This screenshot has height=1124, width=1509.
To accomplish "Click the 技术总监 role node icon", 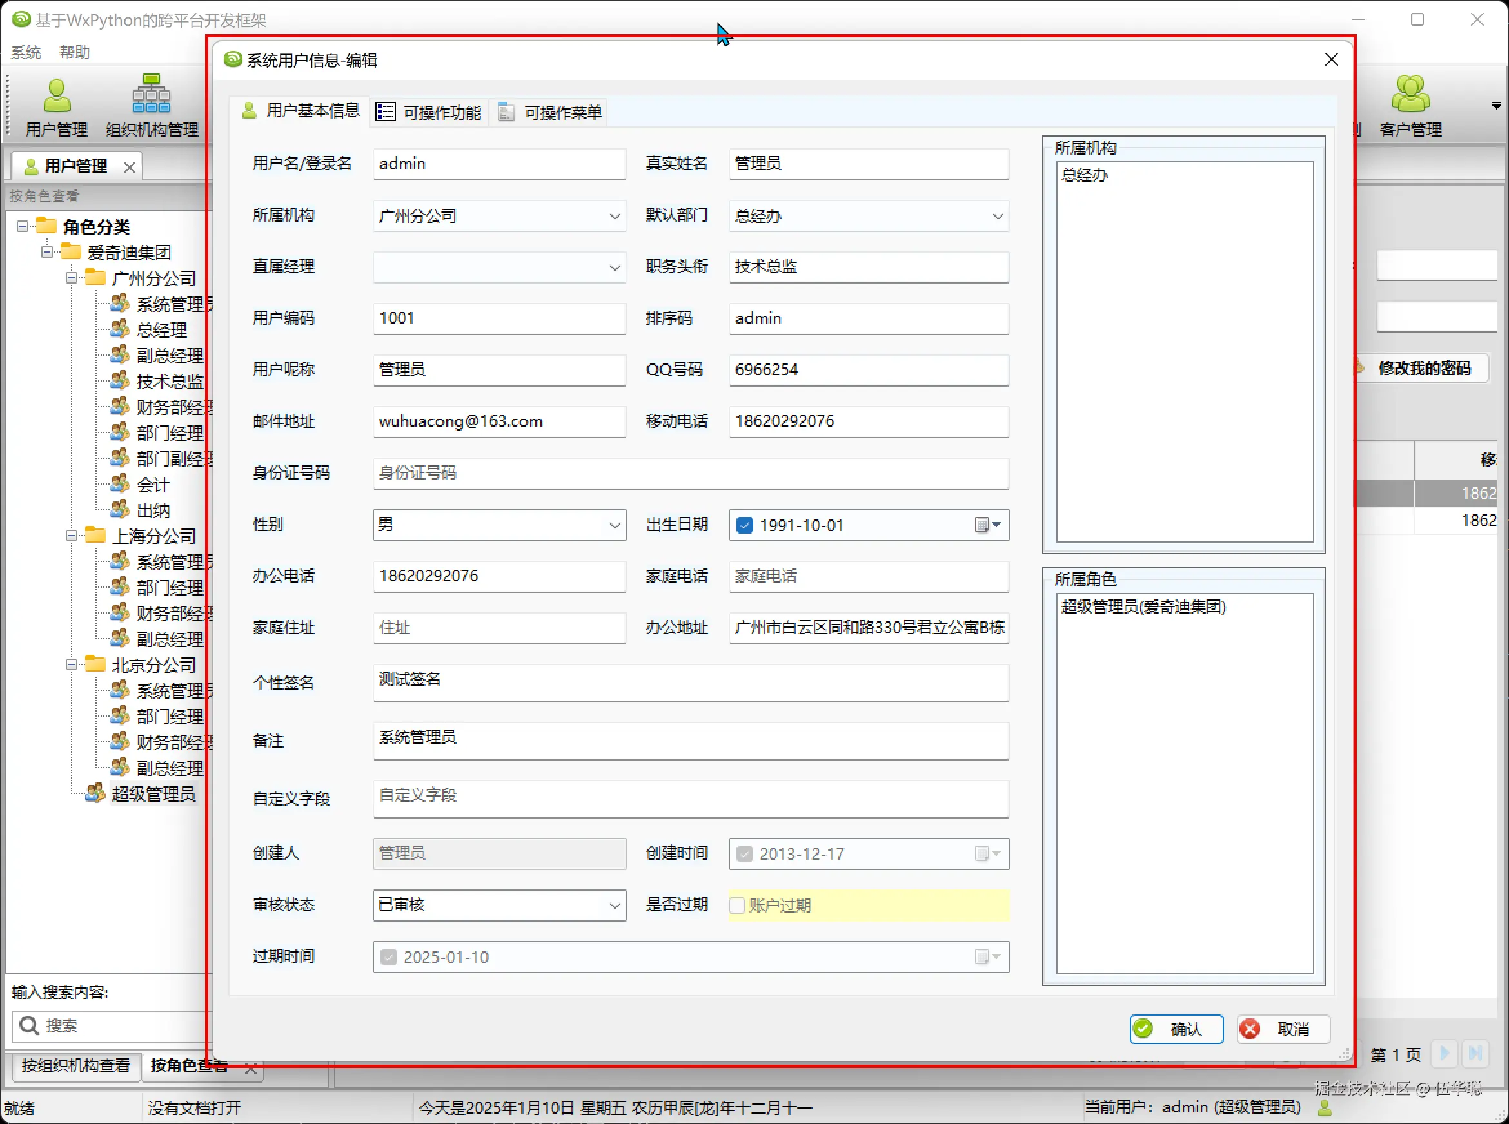I will click(121, 380).
